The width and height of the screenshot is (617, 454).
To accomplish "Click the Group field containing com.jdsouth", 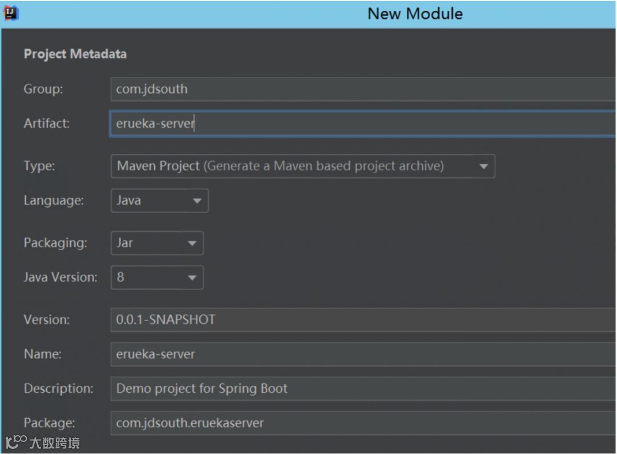I will tap(363, 89).
